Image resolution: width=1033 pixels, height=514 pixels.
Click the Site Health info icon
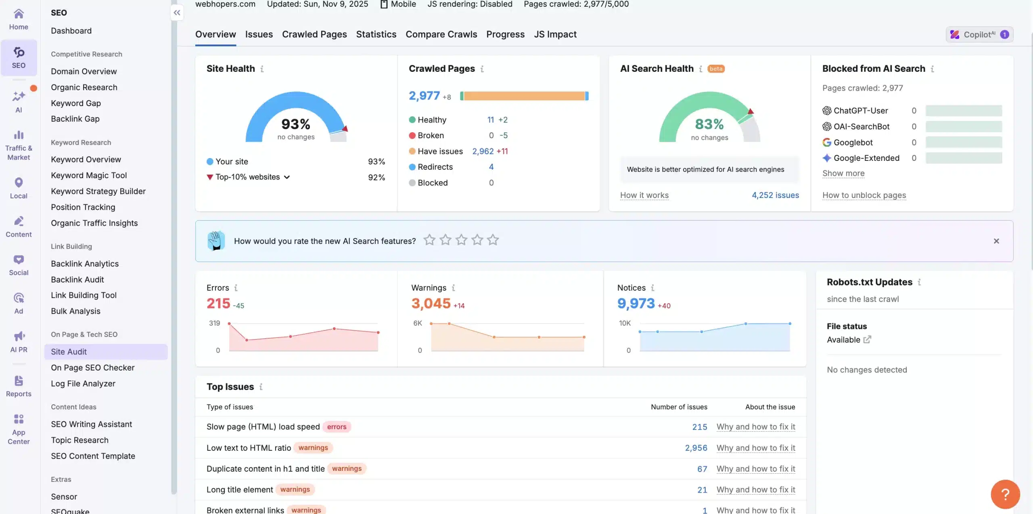tap(262, 69)
